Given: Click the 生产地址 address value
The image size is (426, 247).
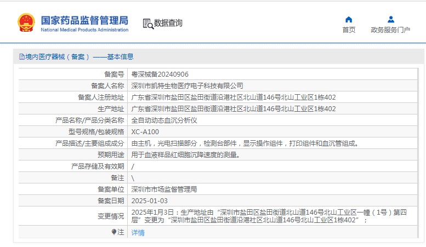Looking at the screenshot, I should [x=234, y=109].
